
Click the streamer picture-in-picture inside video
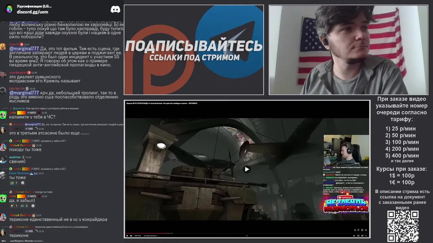pos(346,150)
